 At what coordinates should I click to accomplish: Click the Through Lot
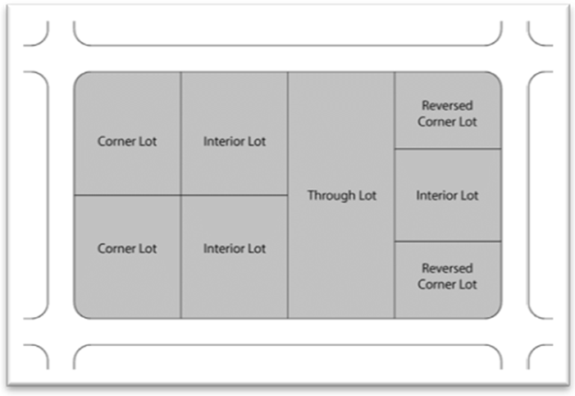point(341,195)
